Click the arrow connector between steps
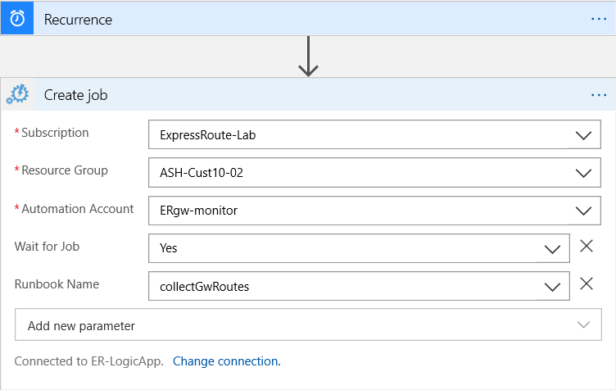Viewport: 616px width, 390px height. [308, 57]
